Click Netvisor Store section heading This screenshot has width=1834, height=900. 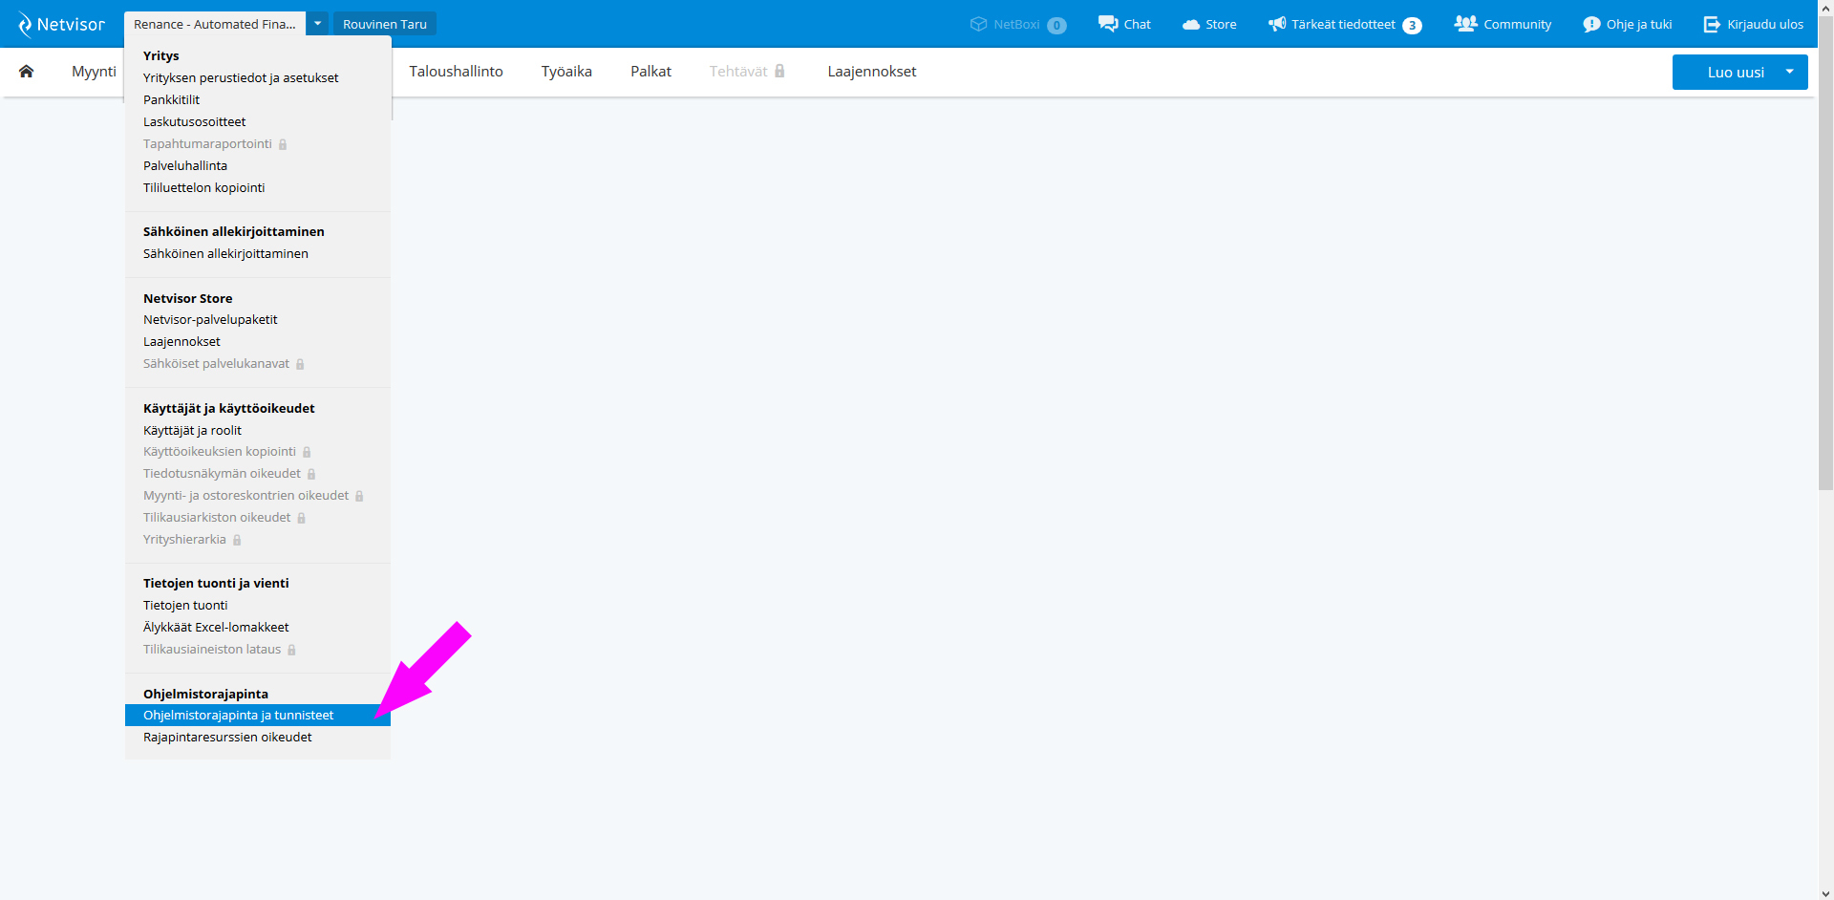(x=188, y=298)
